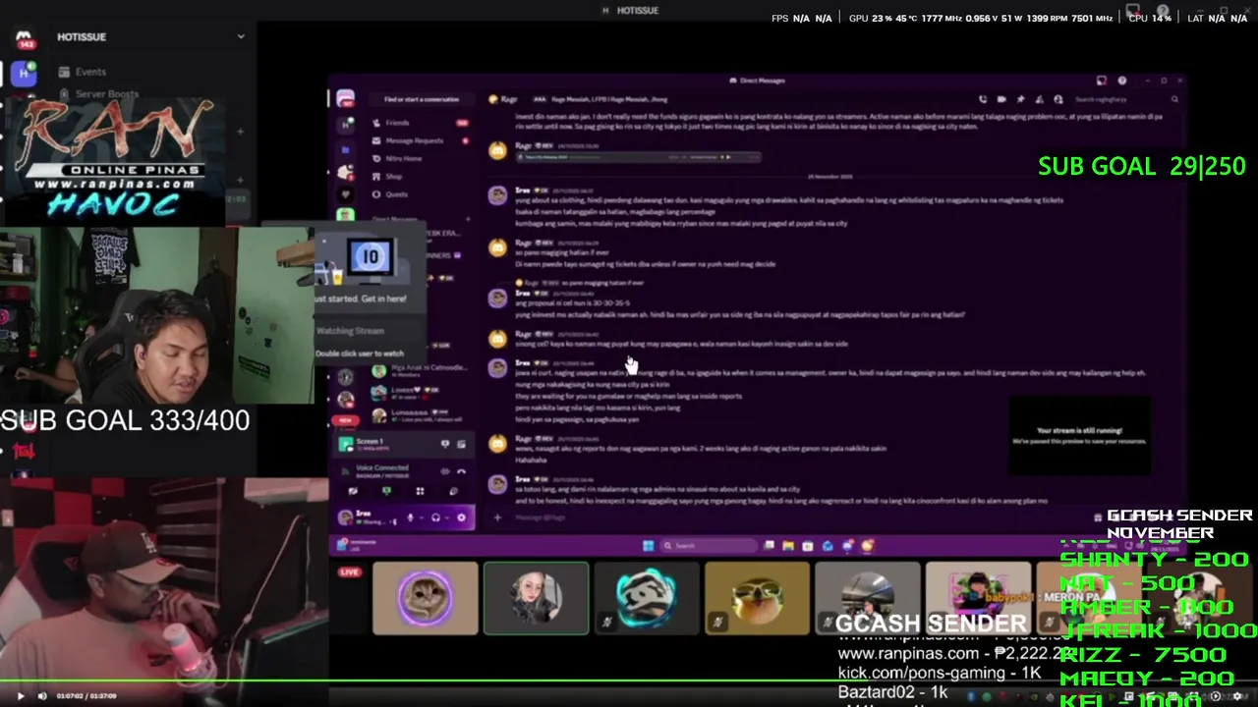This screenshot has height=707, width=1258.
Task: Play the video via play button
Action: (x=20, y=695)
